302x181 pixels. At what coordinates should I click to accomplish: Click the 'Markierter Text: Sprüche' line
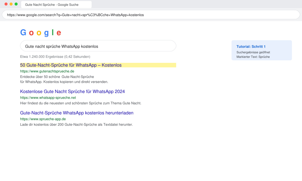pyautogui.click(x=253, y=57)
